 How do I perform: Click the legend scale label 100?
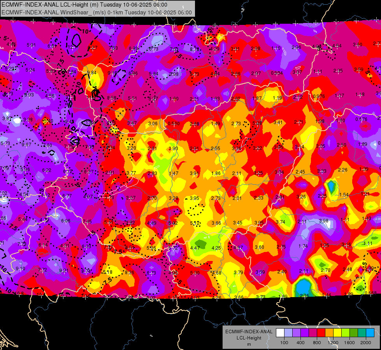click(x=284, y=343)
